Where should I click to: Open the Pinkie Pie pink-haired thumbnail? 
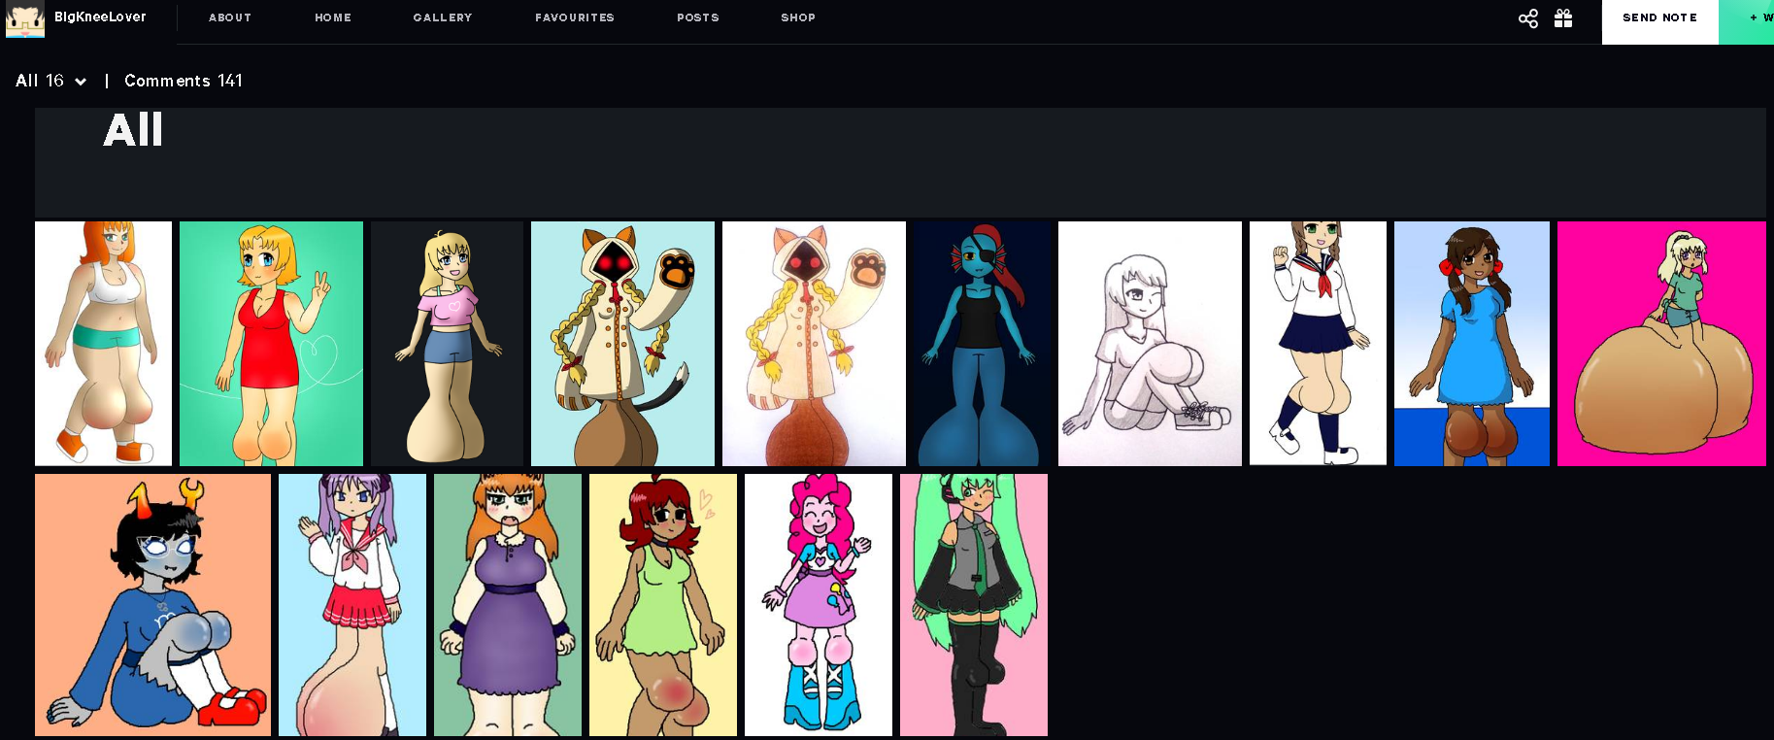[x=818, y=604]
